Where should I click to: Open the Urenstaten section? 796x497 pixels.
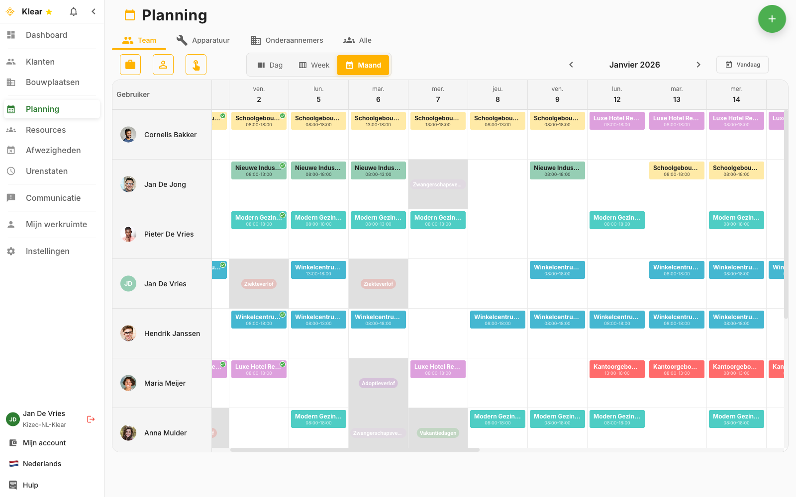47,171
